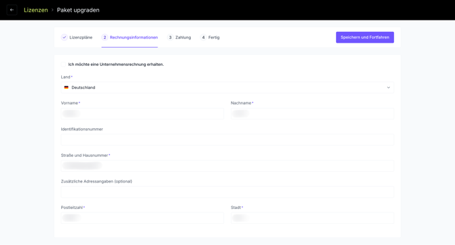Viewport: 455px width, 245px height.
Task: Click Speichern und Fortfahren button
Action: click(365, 37)
